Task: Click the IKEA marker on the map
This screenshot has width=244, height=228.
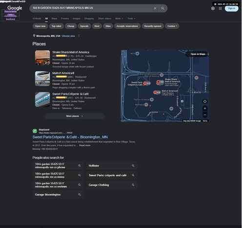Action: [x=137, y=53]
